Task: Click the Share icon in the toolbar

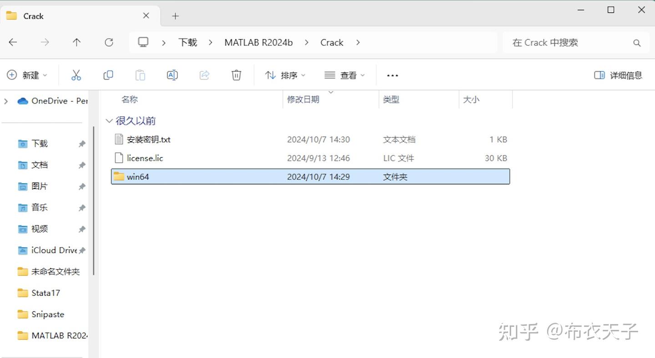Action: coord(204,75)
